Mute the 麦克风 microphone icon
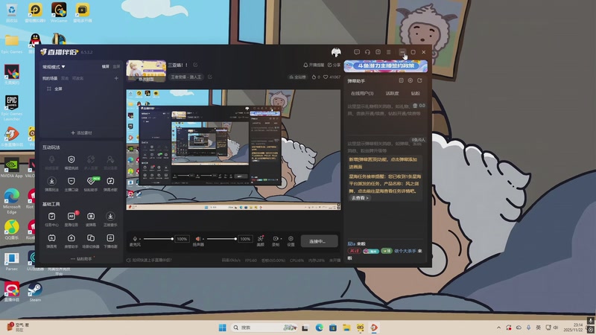 [135, 239]
